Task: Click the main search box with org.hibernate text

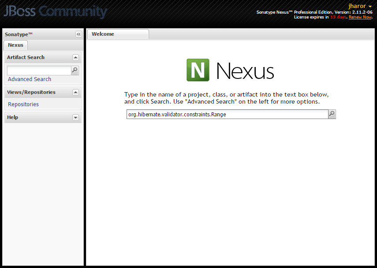Action: coord(227,114)
